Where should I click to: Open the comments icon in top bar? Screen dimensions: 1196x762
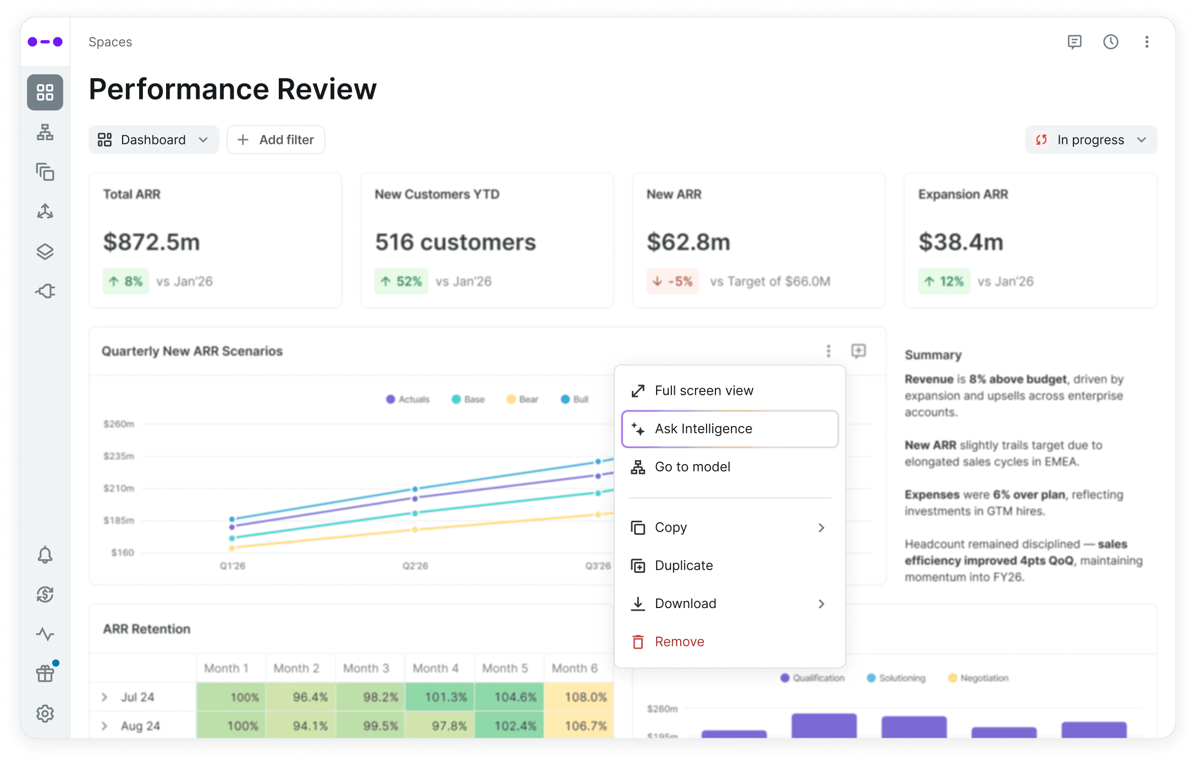point(1074,42)
